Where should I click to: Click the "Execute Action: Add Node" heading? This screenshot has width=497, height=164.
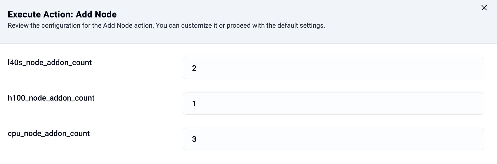(62, 14)
